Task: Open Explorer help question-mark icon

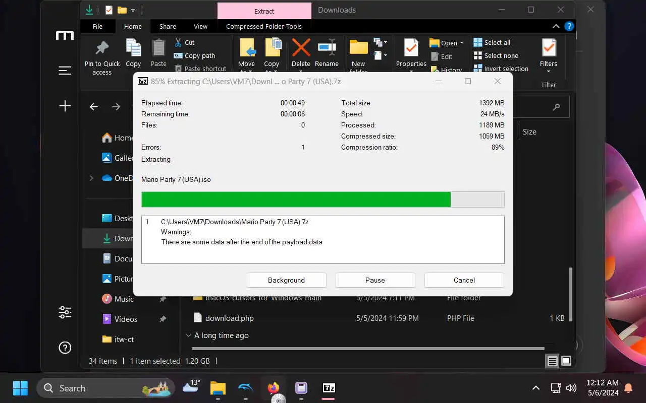Action: [569, 26]
